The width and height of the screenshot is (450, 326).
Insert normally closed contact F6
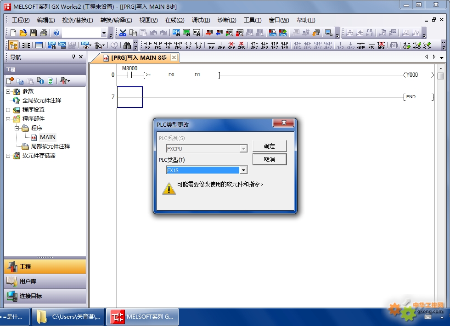coord(168,45)
